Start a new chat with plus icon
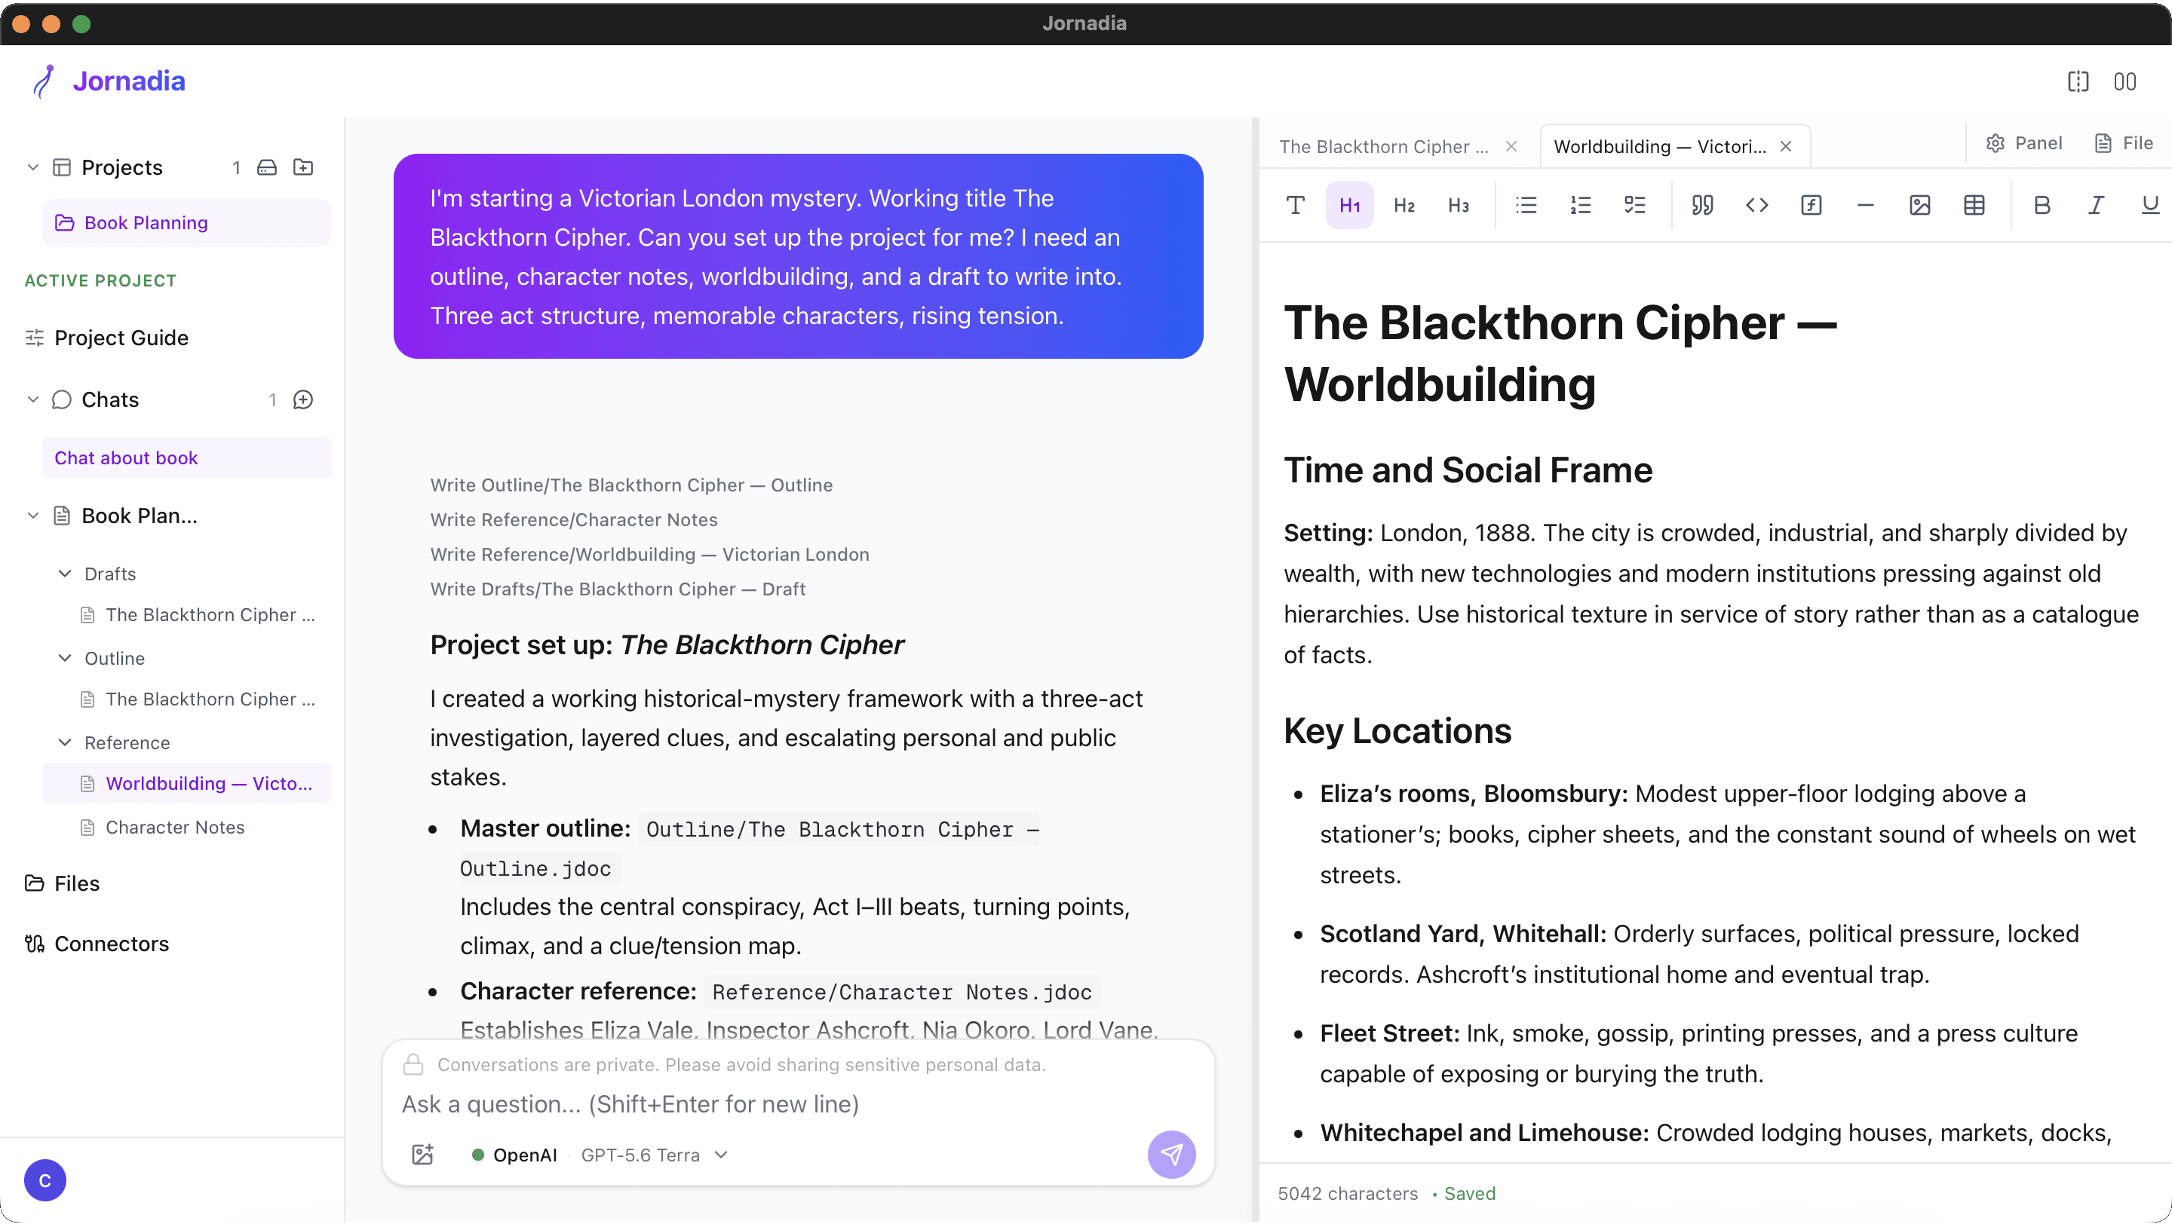Image resolution: width=2172 pixels, height=1224 pixels. 302,399
